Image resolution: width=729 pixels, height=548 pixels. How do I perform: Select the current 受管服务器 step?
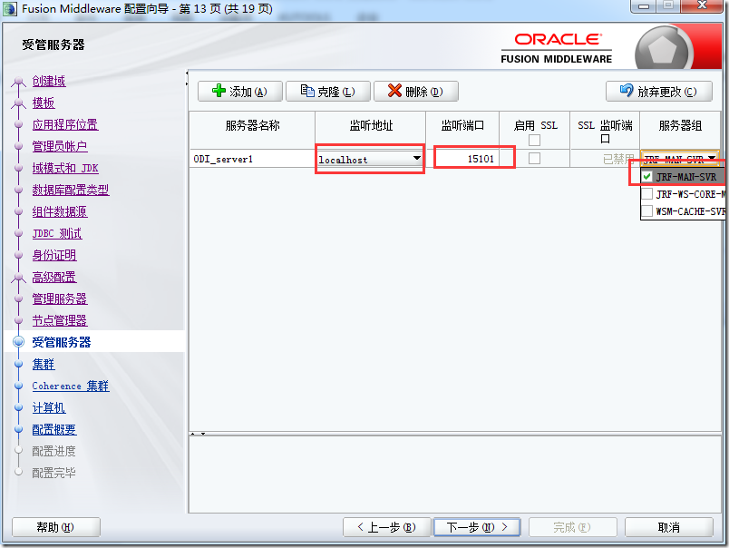pyautogui.click(x=62, y=342)
